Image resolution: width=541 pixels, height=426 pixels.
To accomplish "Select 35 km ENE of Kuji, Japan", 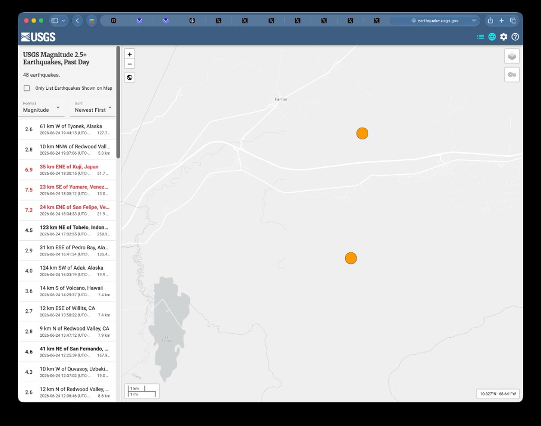I will (67, 170).
